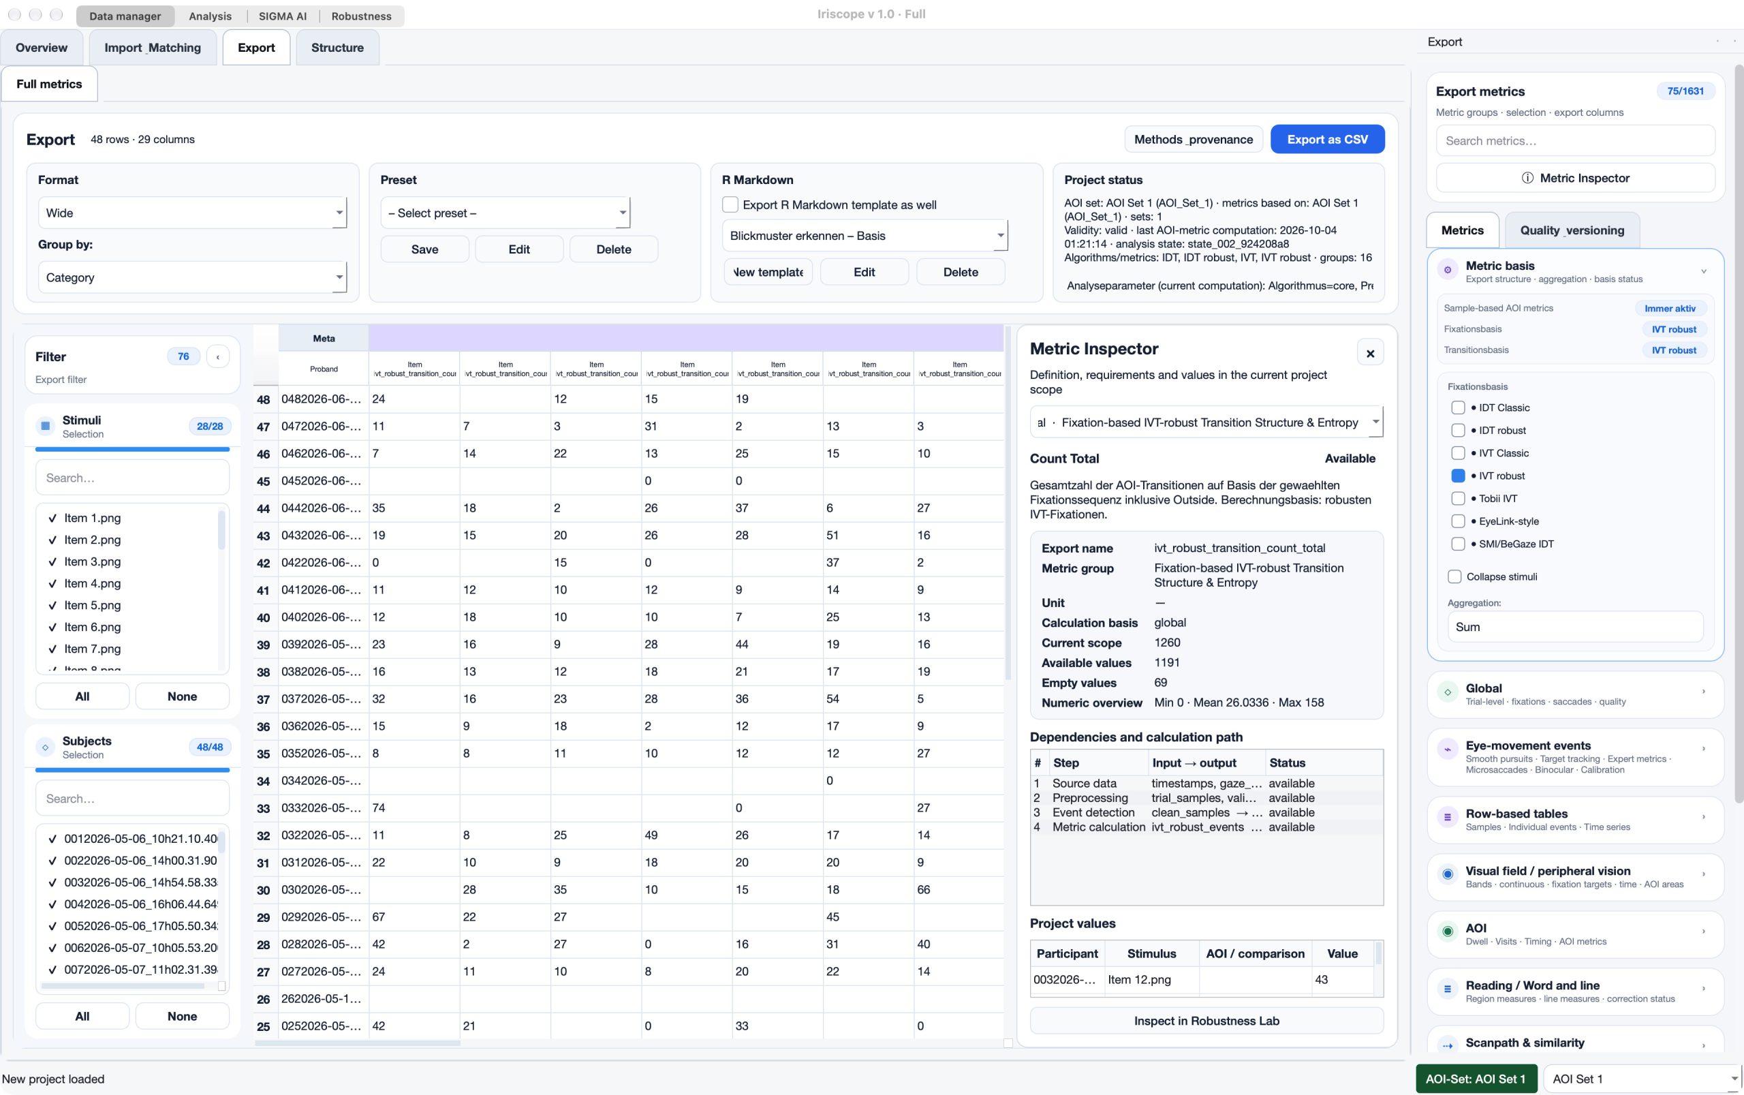Open the AOI Set 1 dropdown in status bar
Image resolution: width=1744 pixels, height=1095 pixels.
pyautogui.click(x=1642, y=1079)
